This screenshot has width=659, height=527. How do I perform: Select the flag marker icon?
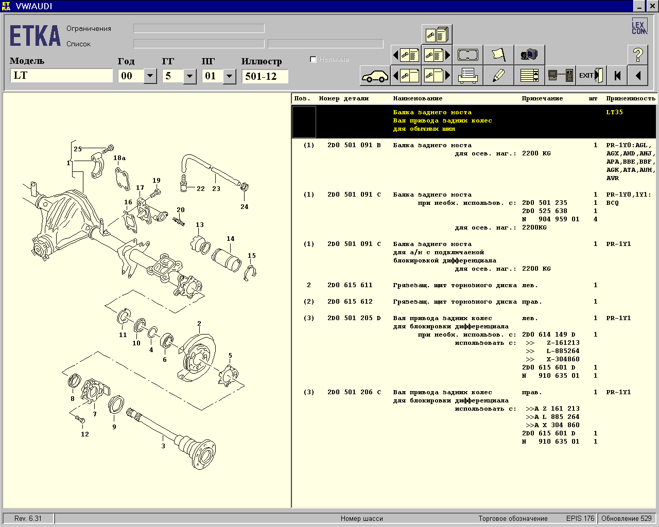[x=498, y=55]
